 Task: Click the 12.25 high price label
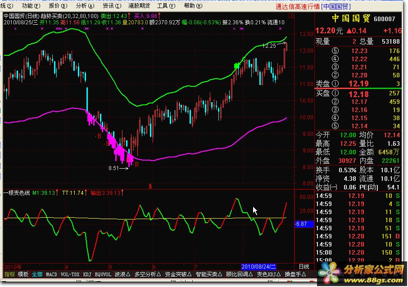(269, 46)
